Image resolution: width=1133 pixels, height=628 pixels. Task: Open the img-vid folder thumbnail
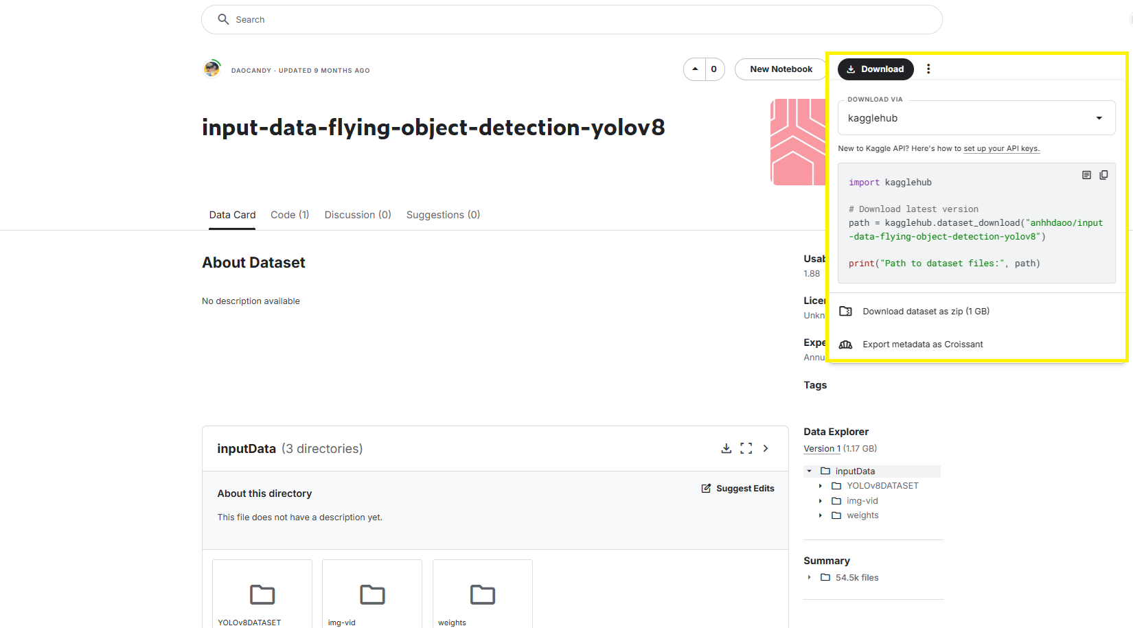[x=372, y=594]
